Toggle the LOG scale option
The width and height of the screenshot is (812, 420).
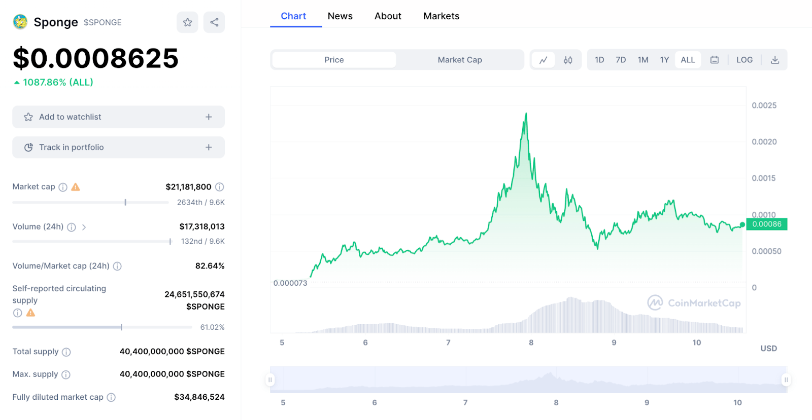pyautogui.click(x=745, y=60)
